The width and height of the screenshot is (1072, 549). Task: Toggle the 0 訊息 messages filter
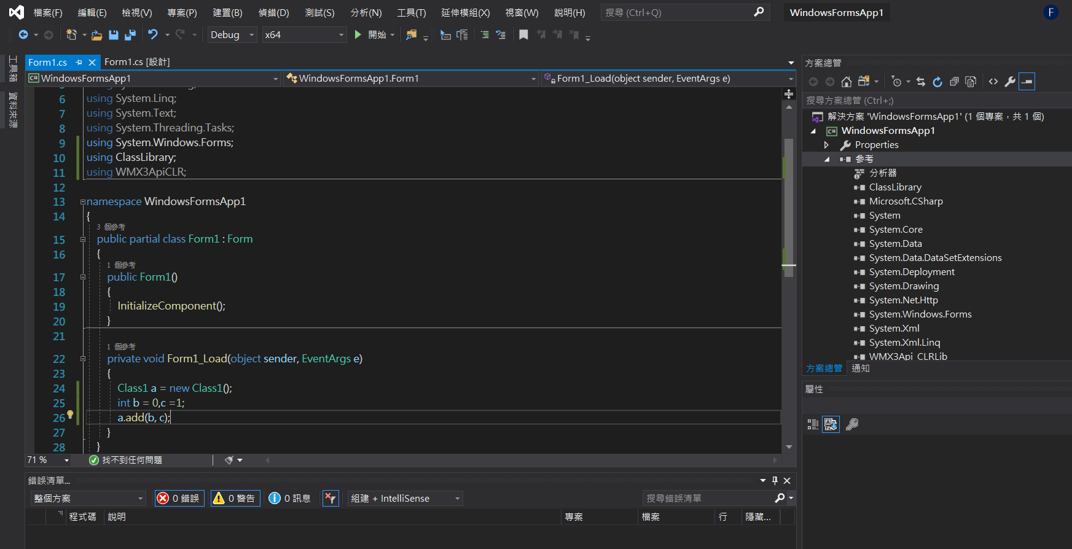tap(289, 499)
